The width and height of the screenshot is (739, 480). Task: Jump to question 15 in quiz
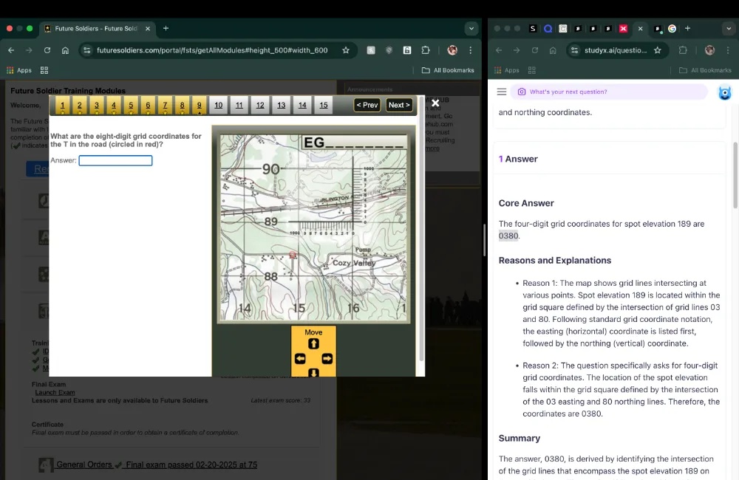pos(324,106)
